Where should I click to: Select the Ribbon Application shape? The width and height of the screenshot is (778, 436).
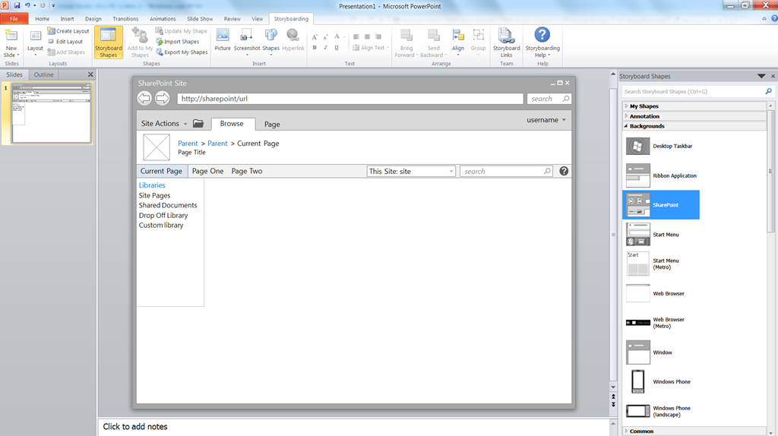661,175
